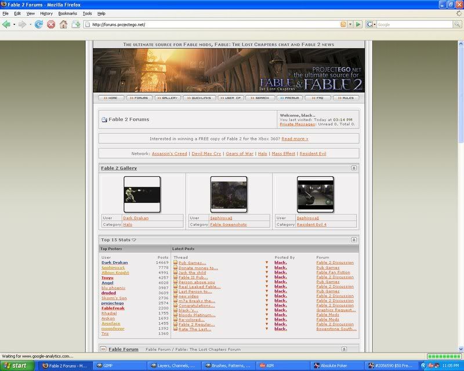Click the arrow icon left of Fable Forum heading
464x371 pixels.
point(103,349)
